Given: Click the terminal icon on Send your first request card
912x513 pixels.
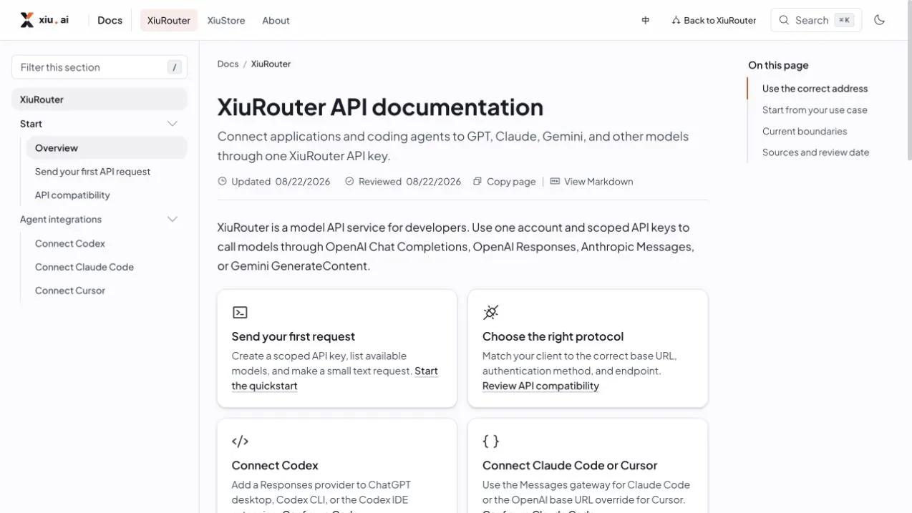Looking at the screenshot, I should coord(240,312).
